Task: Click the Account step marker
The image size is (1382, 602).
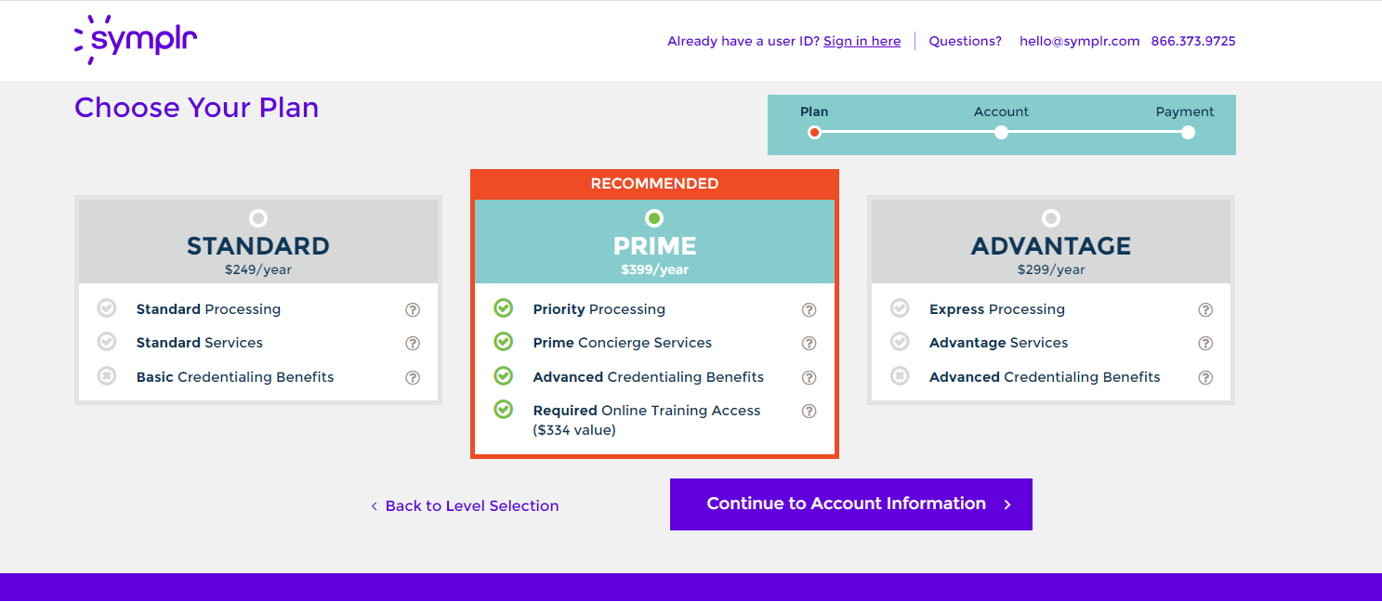Action: pyautogui.click(x=1001, y=132)
